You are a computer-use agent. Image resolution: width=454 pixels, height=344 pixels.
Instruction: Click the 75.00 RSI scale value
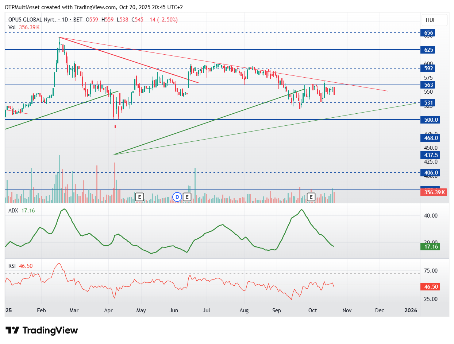coord(430,270)
